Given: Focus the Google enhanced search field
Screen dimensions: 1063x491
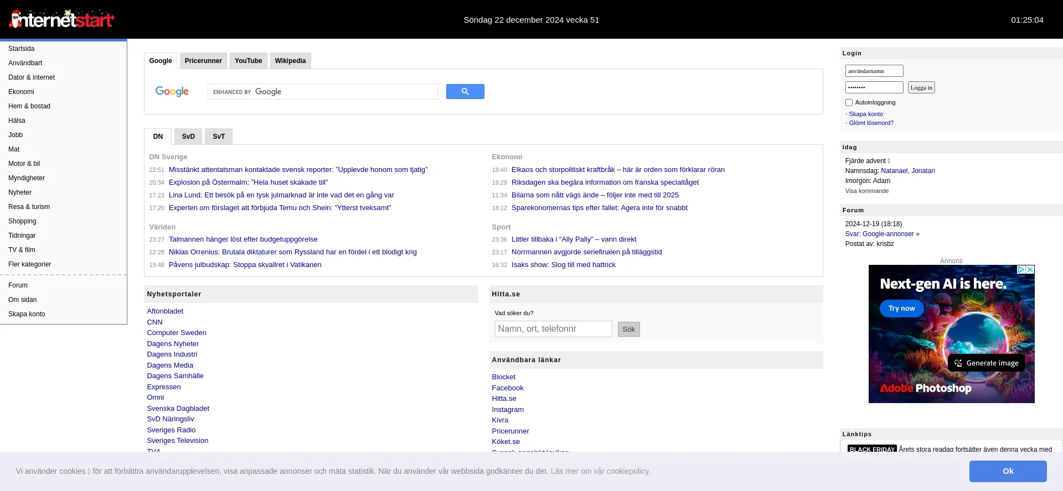Looking at the screenshot, I should coord(323,92).
